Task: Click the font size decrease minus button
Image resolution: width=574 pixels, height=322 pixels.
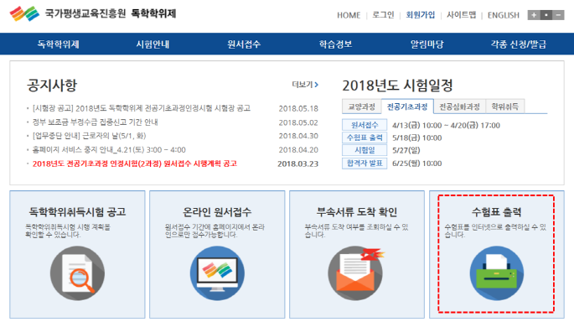Action: (x=558, y=15)
